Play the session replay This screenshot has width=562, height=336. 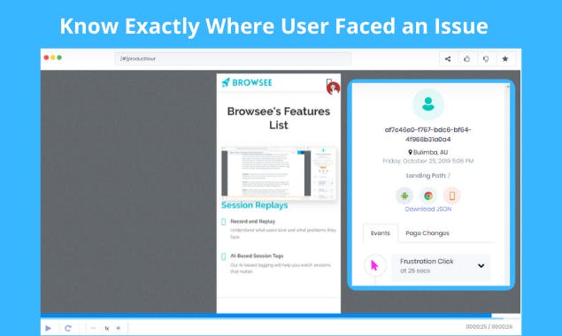point(49,328)
